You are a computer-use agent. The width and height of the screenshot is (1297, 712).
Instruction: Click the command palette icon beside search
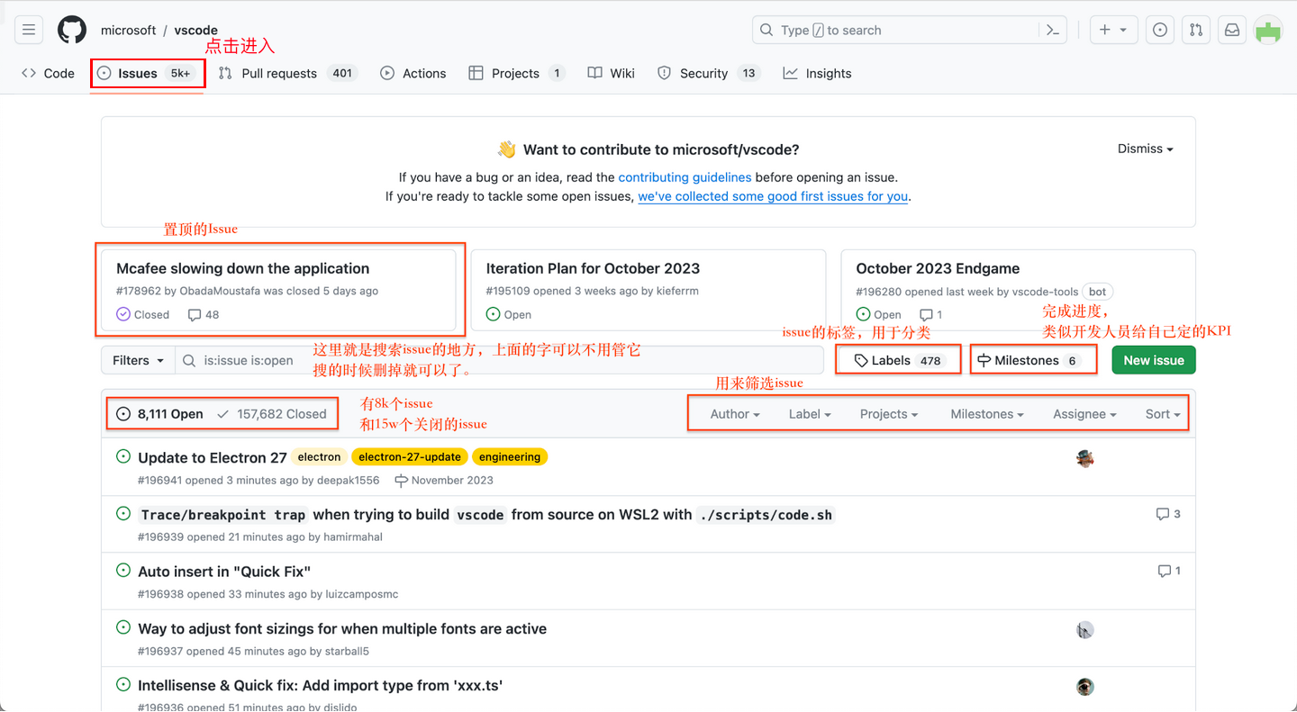[1052, 29]
